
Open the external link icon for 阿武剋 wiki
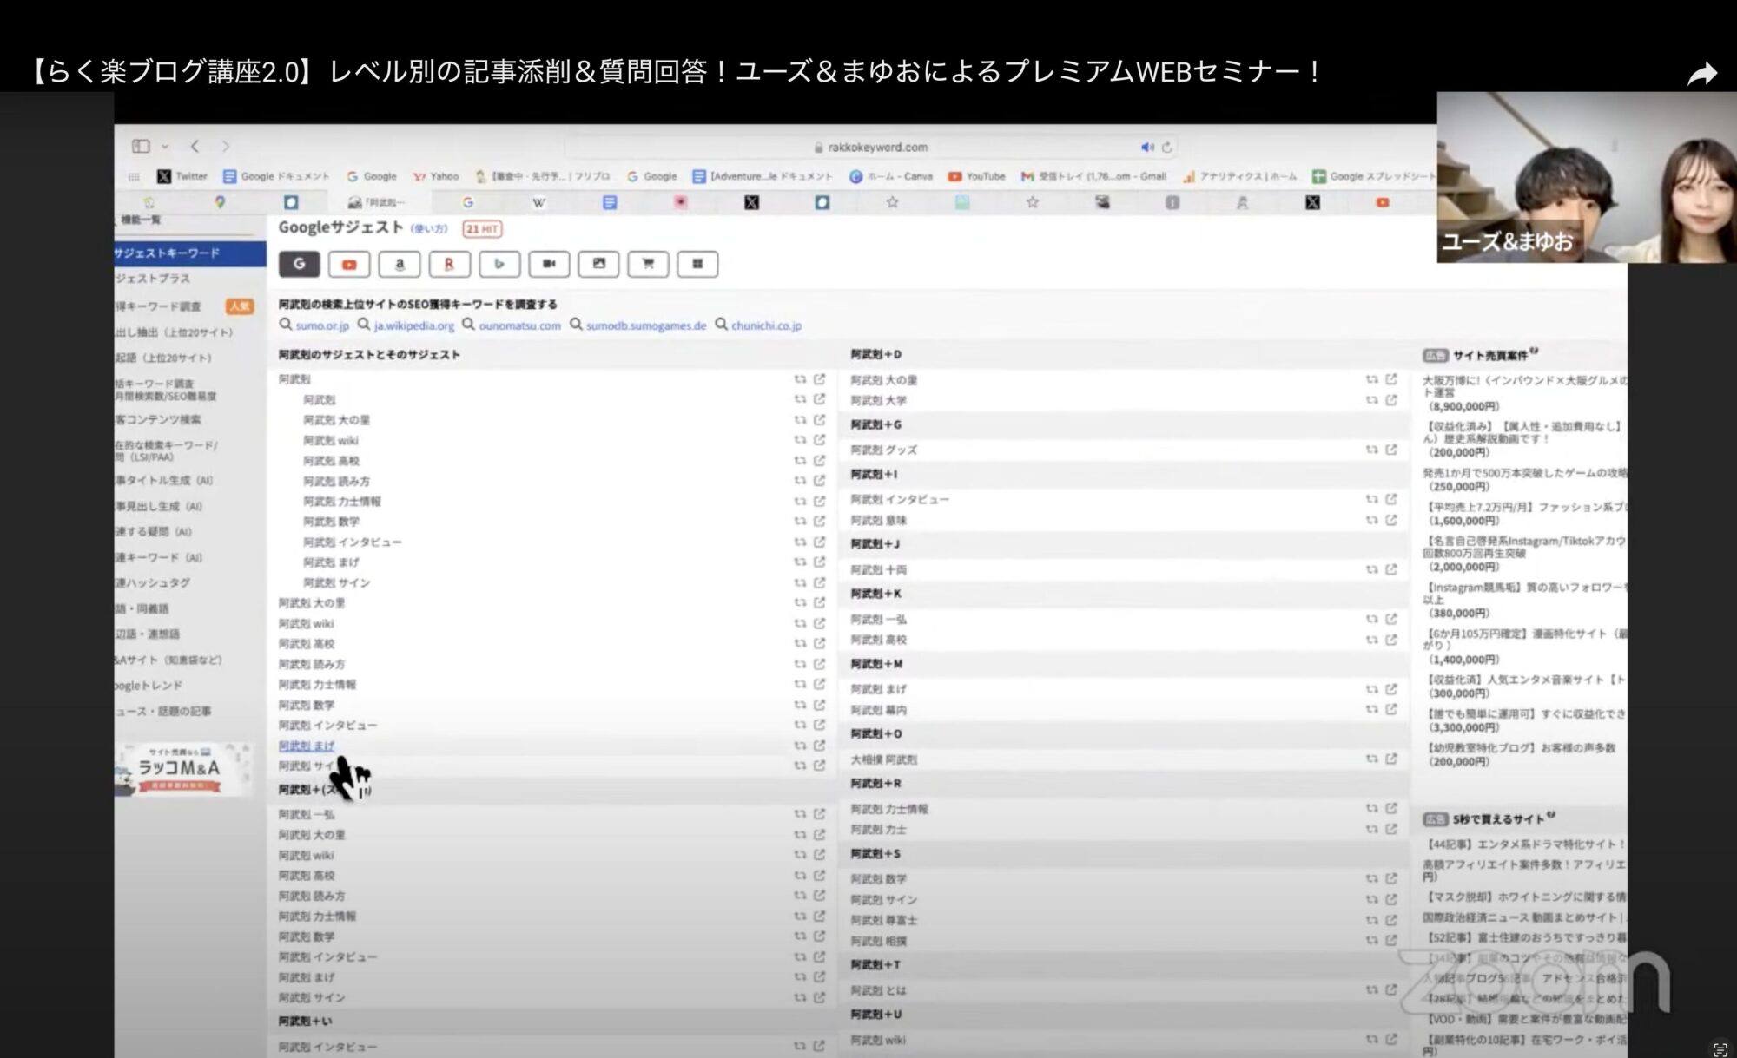pos(819,440)
